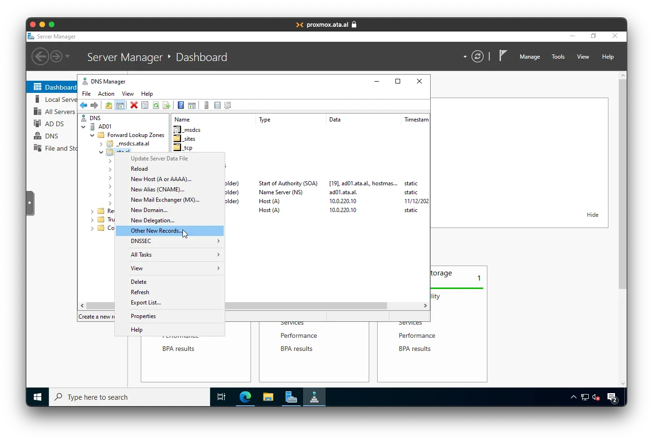This screenshot has width=653, height=441.
Task: Collapse the ata.al zone node
Action: click(101, 152)
